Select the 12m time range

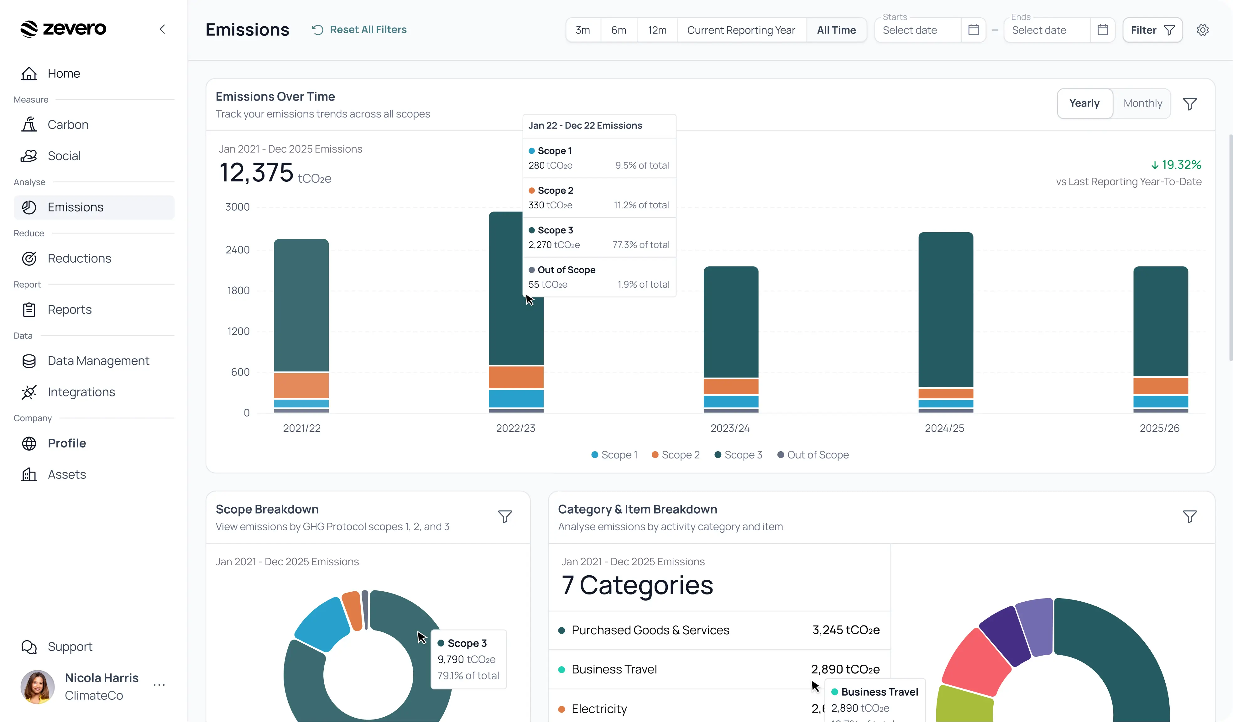tap(657, 30)
